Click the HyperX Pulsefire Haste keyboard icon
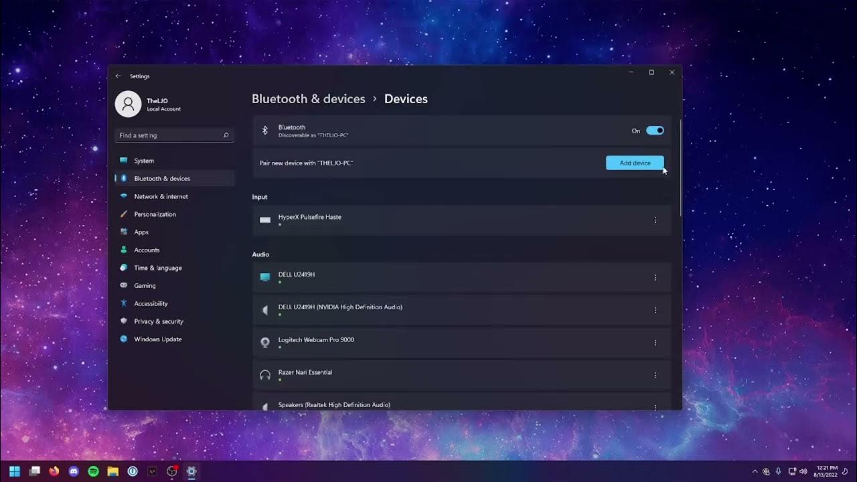This screenshot has width=857, height=482. click(265, 220)
